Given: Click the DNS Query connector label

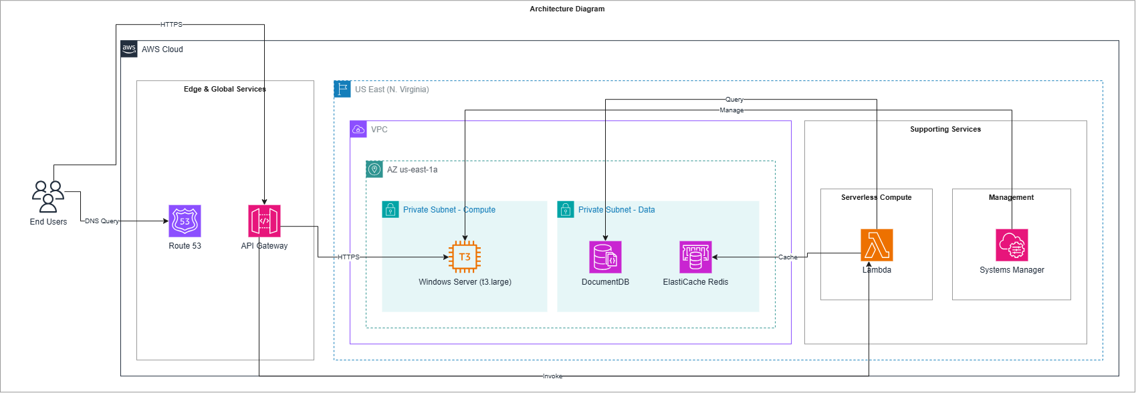Looking at the screenshot, I should tap(102, 221).
